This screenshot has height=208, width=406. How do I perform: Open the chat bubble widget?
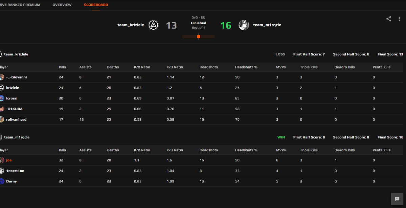(397, 199)
